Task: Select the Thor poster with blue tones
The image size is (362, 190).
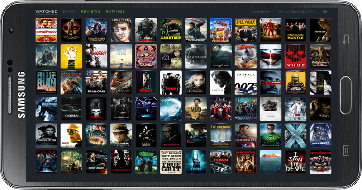Action: pyautogui.click(x=47, y=56)
